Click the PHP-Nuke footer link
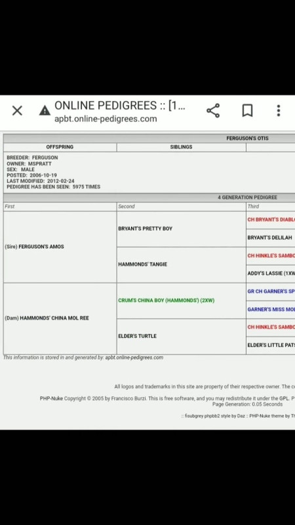Viewport: 295px width, 525px height. click(x=51, y=398)
